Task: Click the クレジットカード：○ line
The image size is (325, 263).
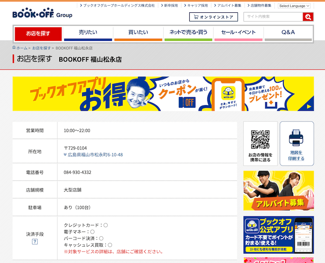Action: click(86, 225)
